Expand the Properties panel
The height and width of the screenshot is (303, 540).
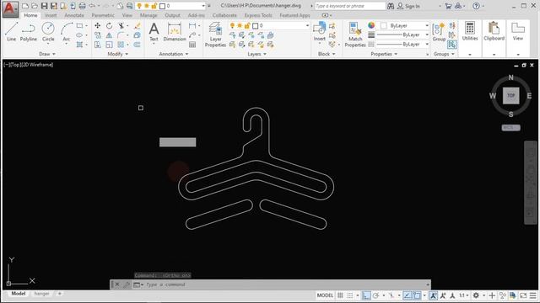384,54
